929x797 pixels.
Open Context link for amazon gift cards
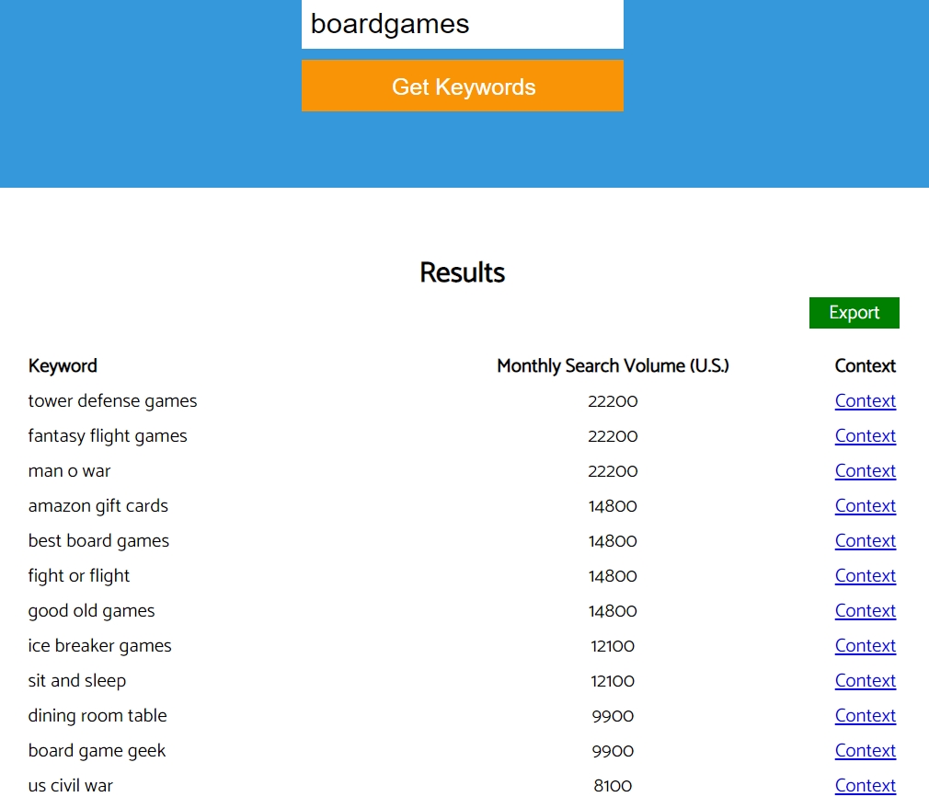865,506
